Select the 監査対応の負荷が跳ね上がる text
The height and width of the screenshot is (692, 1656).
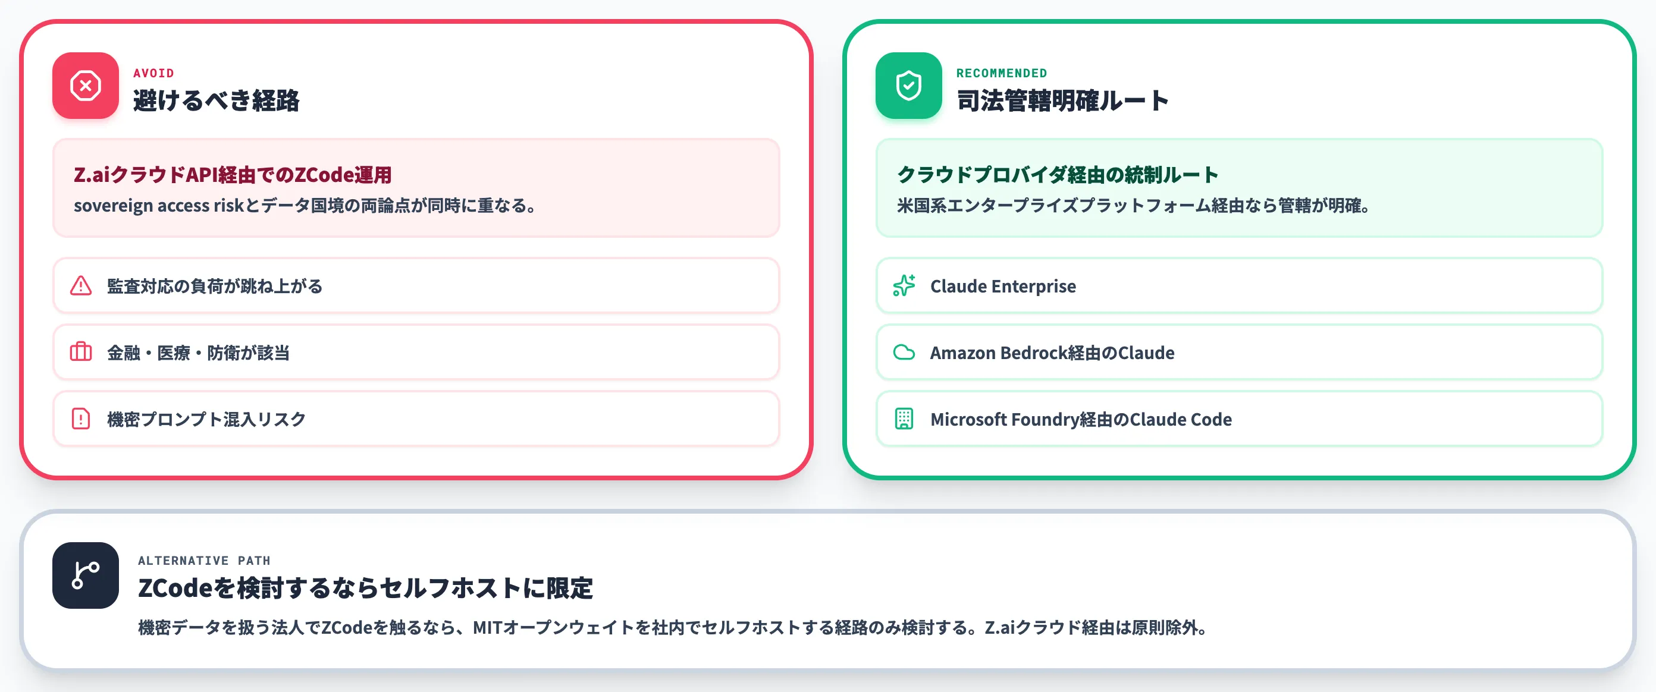[215, 286]
